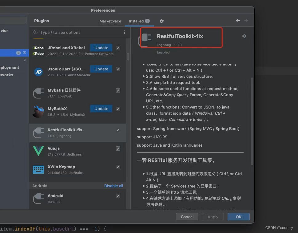Click the Android bundled plugin icon
Image resolution: width=298 pixels, height=233 pixels.
point(38,199)
